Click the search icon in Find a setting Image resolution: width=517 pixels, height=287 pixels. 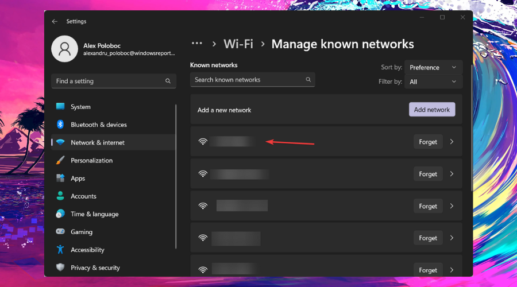(x=168, y=81)
